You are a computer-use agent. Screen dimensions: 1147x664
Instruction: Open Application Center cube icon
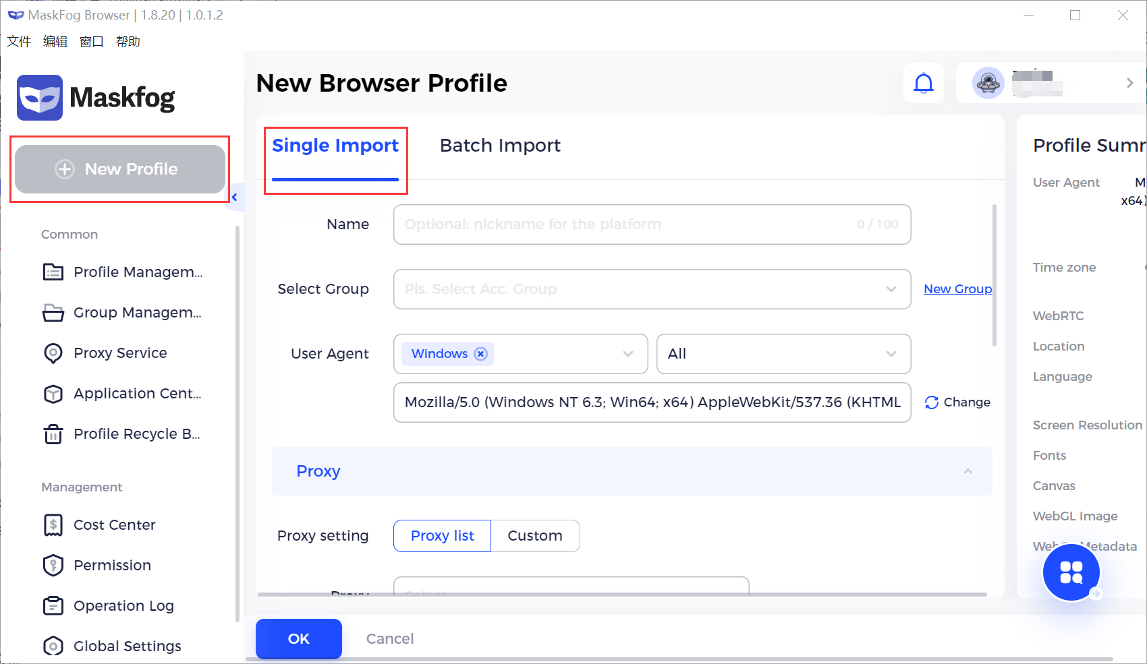pos(53,394)
